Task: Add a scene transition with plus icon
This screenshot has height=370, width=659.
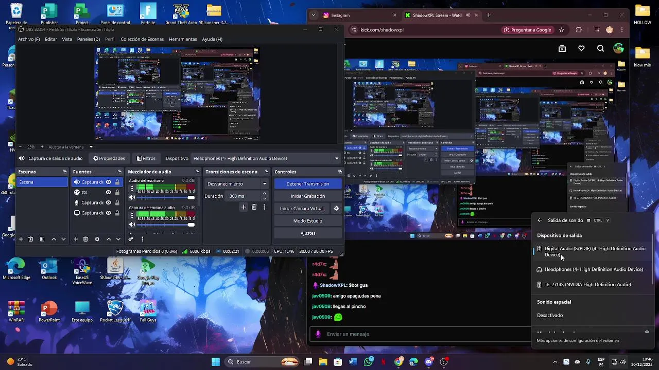Action: (244, 207)
